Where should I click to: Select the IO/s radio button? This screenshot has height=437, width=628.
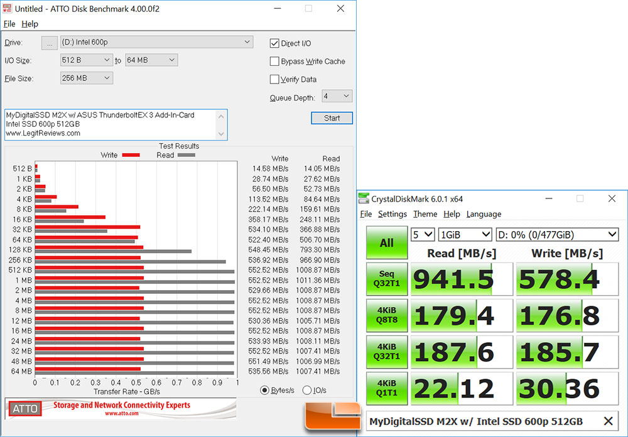pyautogui.click(x=307, y=390)
